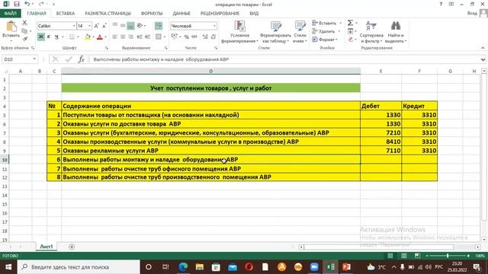Click the Align Left icon
Screen dimensions: 488x274
[x=115, y=37]
